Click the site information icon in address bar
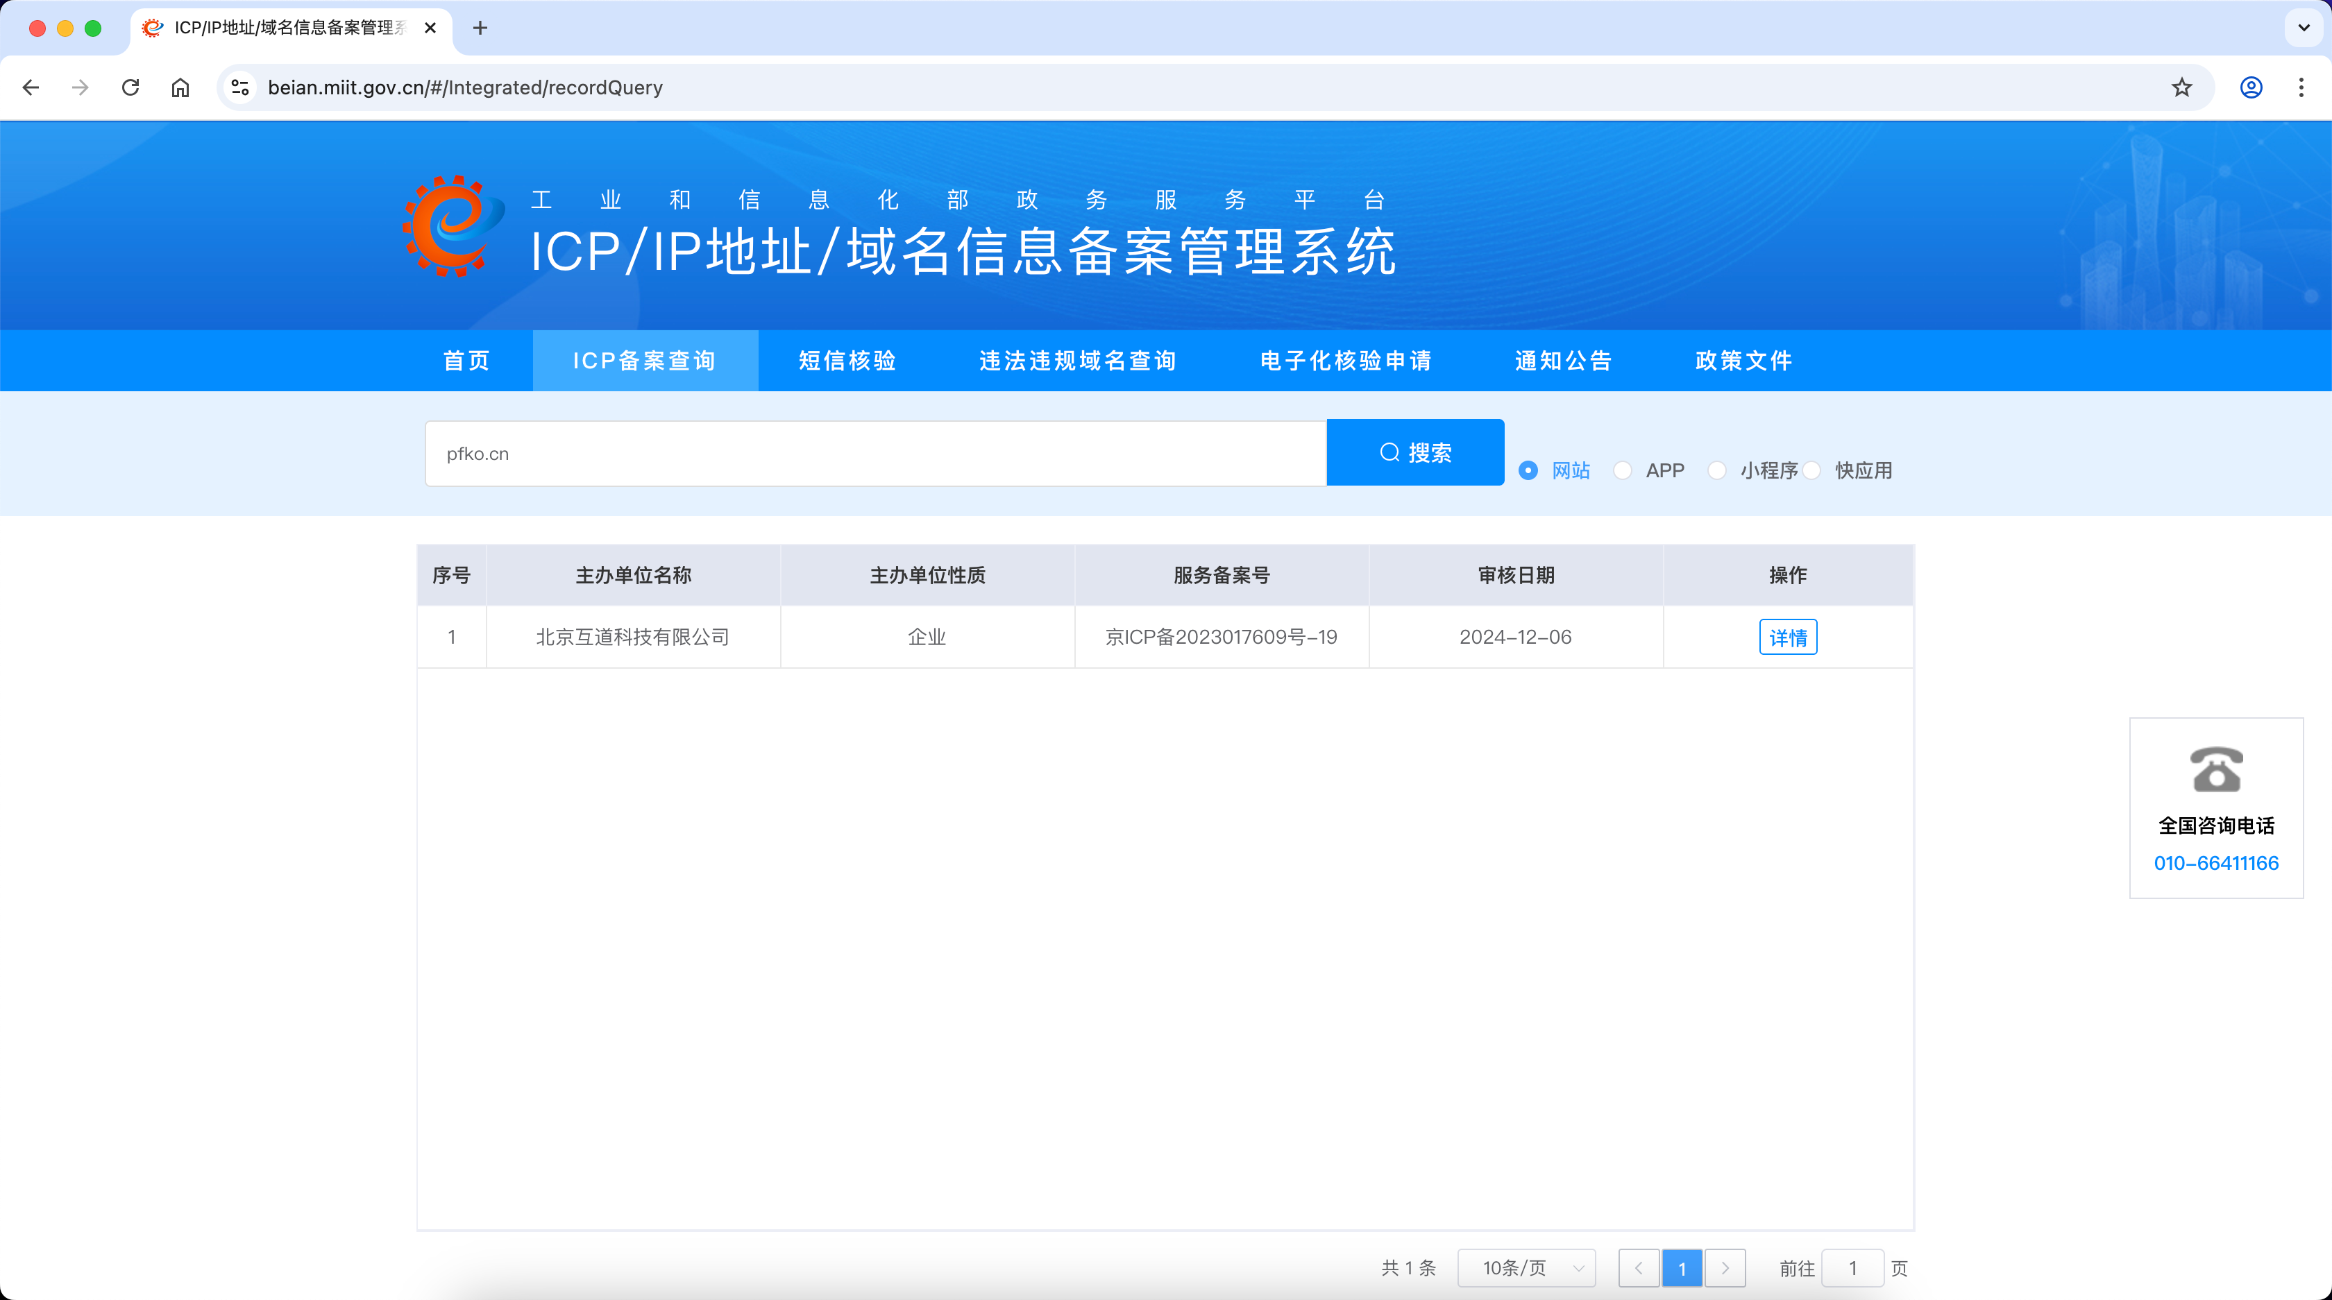 pos(240,87)
